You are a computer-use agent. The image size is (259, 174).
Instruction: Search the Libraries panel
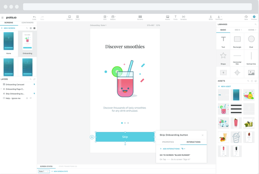[256, 24]
